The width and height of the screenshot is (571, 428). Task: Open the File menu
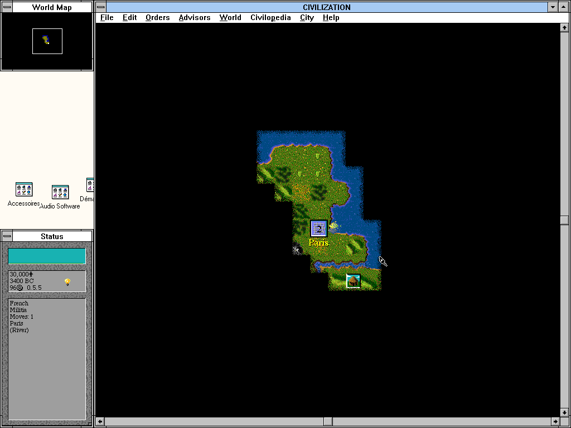click(107, 17)
